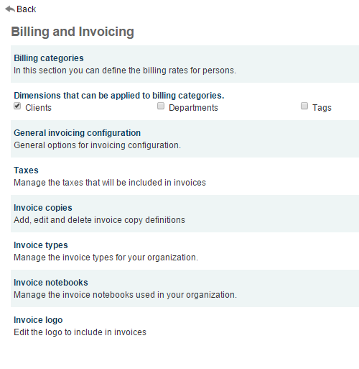The height and width of the screenshot is (369, 359).
Task: Open the Taxes settings link
Action: pyautogui.click(x=26, y=170)
